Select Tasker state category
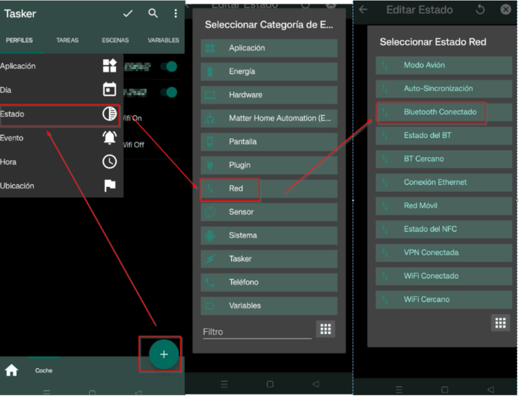The width and height of the screenshot is (519, 396). 269,259
